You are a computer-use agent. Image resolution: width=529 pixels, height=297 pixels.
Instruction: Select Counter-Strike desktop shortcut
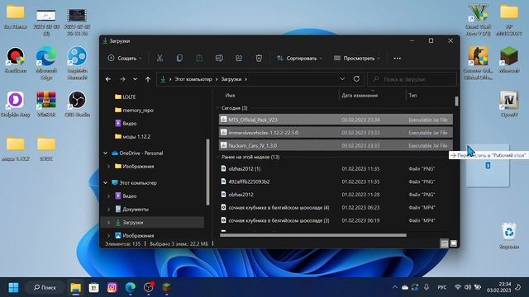(x=478, y=63)
